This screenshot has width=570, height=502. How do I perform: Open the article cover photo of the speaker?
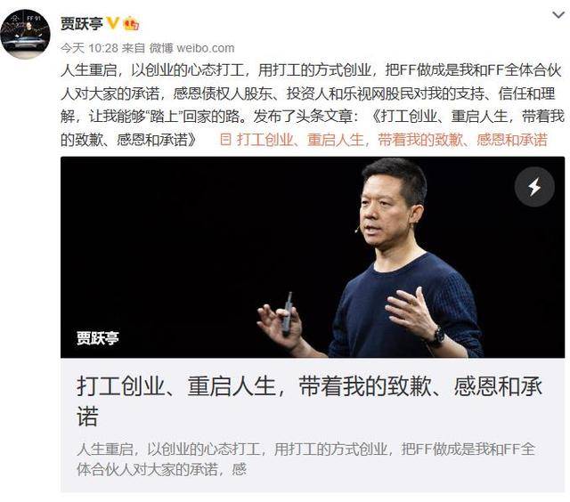(x=313, y=257)
